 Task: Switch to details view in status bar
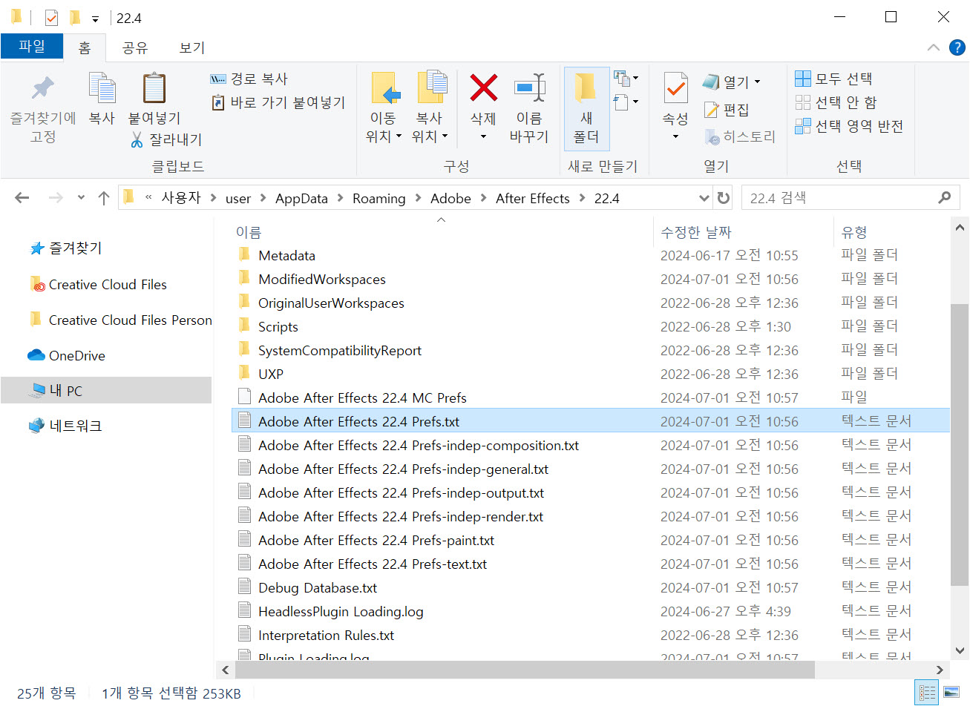(928, 693)
